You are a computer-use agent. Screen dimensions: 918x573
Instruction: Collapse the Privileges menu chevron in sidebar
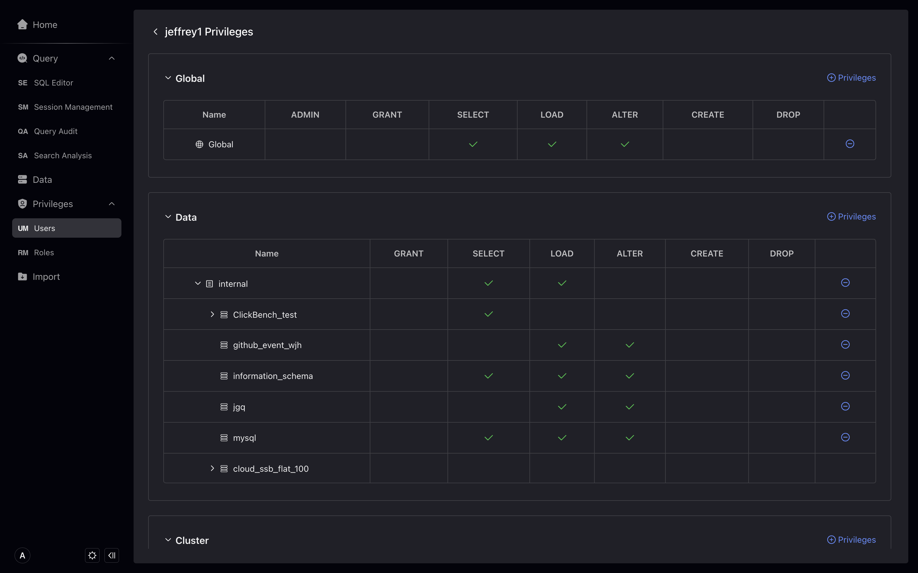[x=111, y=203]
